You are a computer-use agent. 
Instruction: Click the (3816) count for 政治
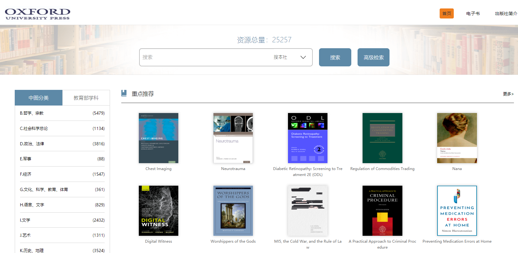click(99, 144)
